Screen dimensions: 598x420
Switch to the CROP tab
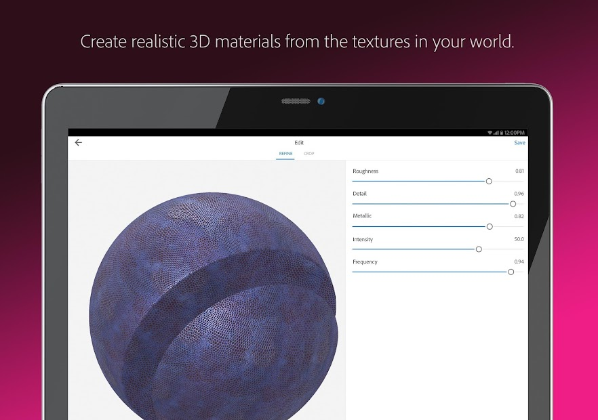[309, 153]
